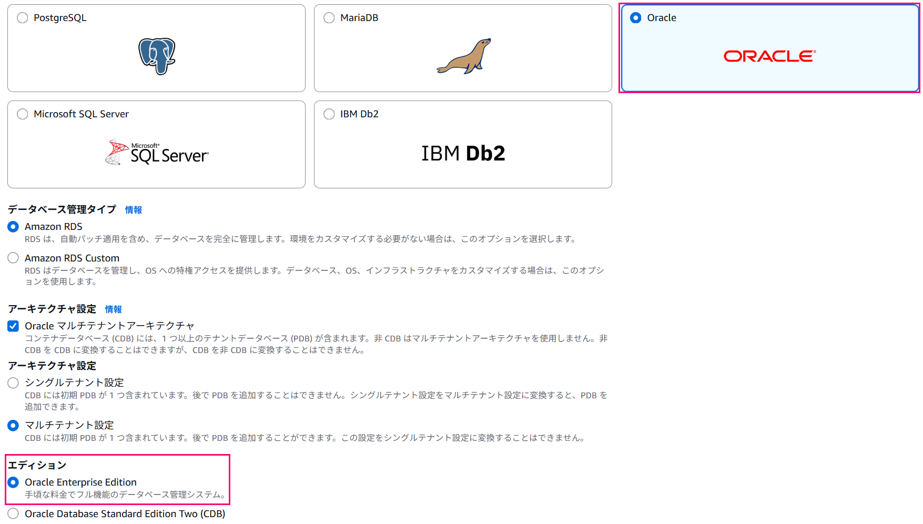Screen dimensions: 923x524
Task: Select マルチテナント設定 radio option
Action: [x=13, y=426]
